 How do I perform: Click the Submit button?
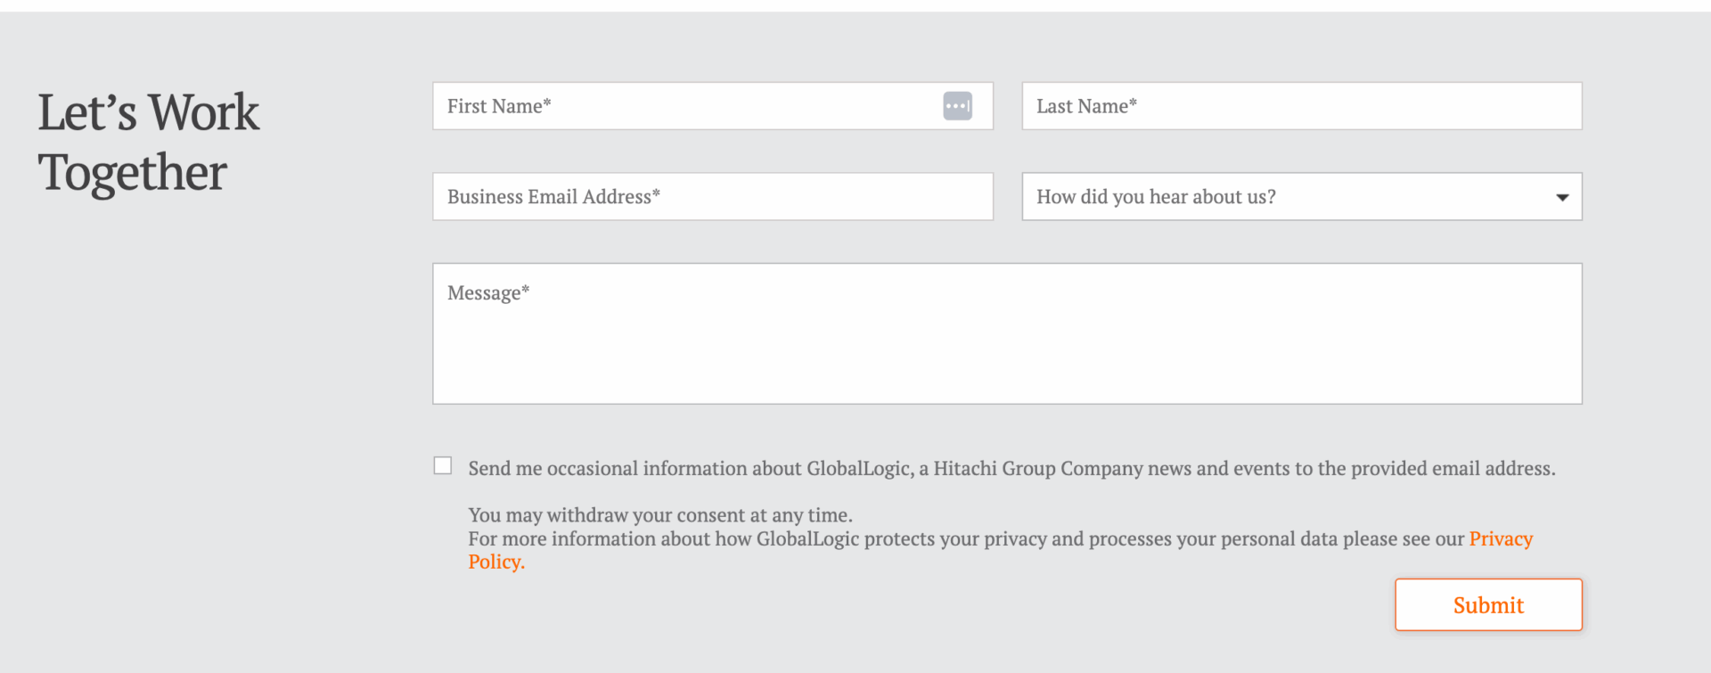tap(1487, 604)
